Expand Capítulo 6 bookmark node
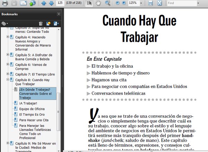 point(8,64)
